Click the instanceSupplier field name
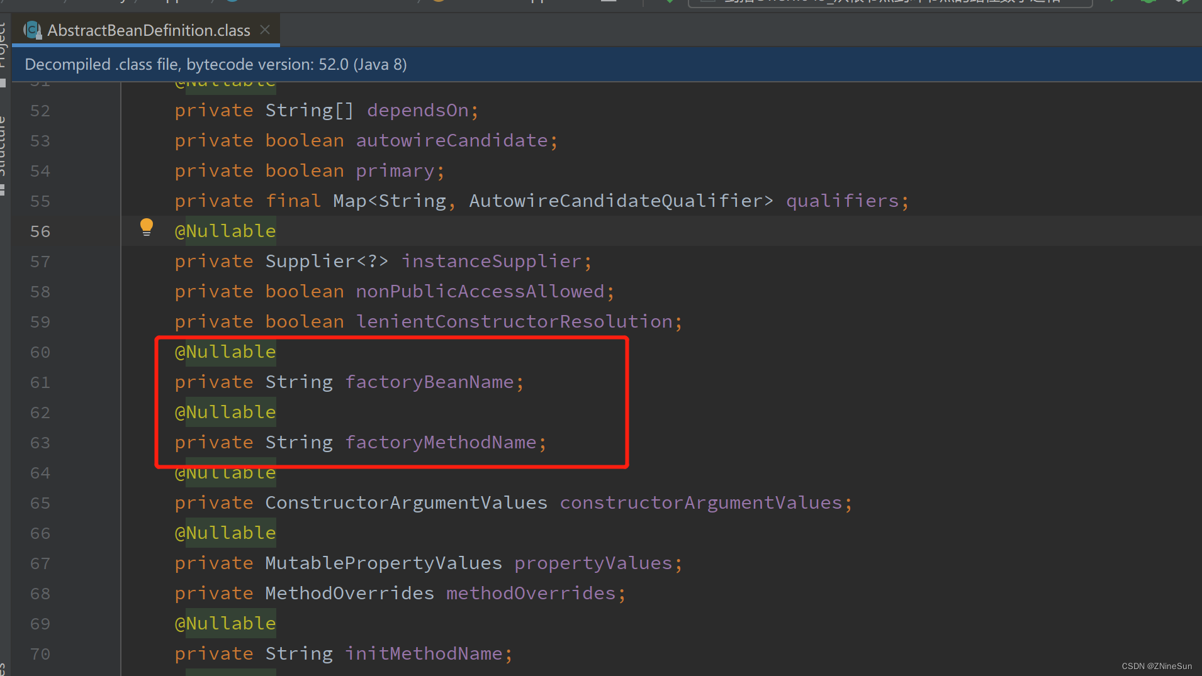The width and height of the screenshot is (1202, 676). 491,262
